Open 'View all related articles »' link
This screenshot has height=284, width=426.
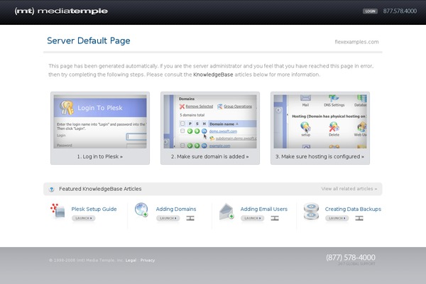coord(349,189)
